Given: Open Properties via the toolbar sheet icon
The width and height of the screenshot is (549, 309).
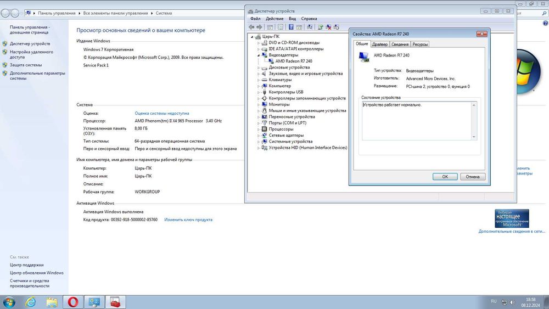Looking at the screenshot, I should coord(281,27).
